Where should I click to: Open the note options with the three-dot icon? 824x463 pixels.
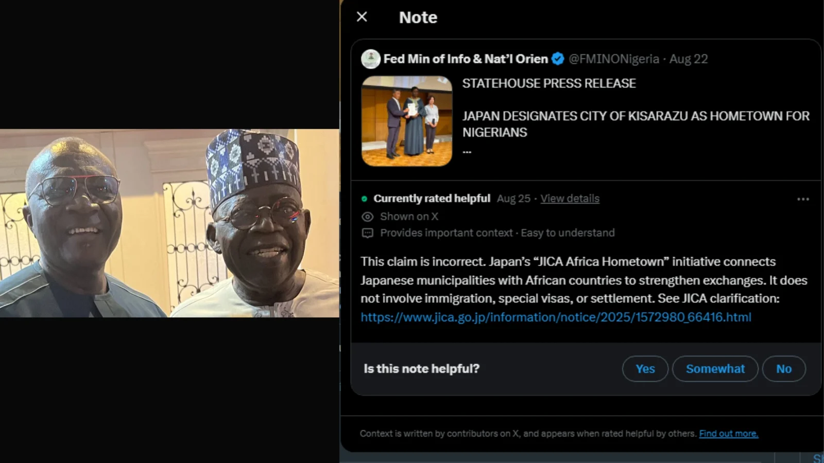802,199
